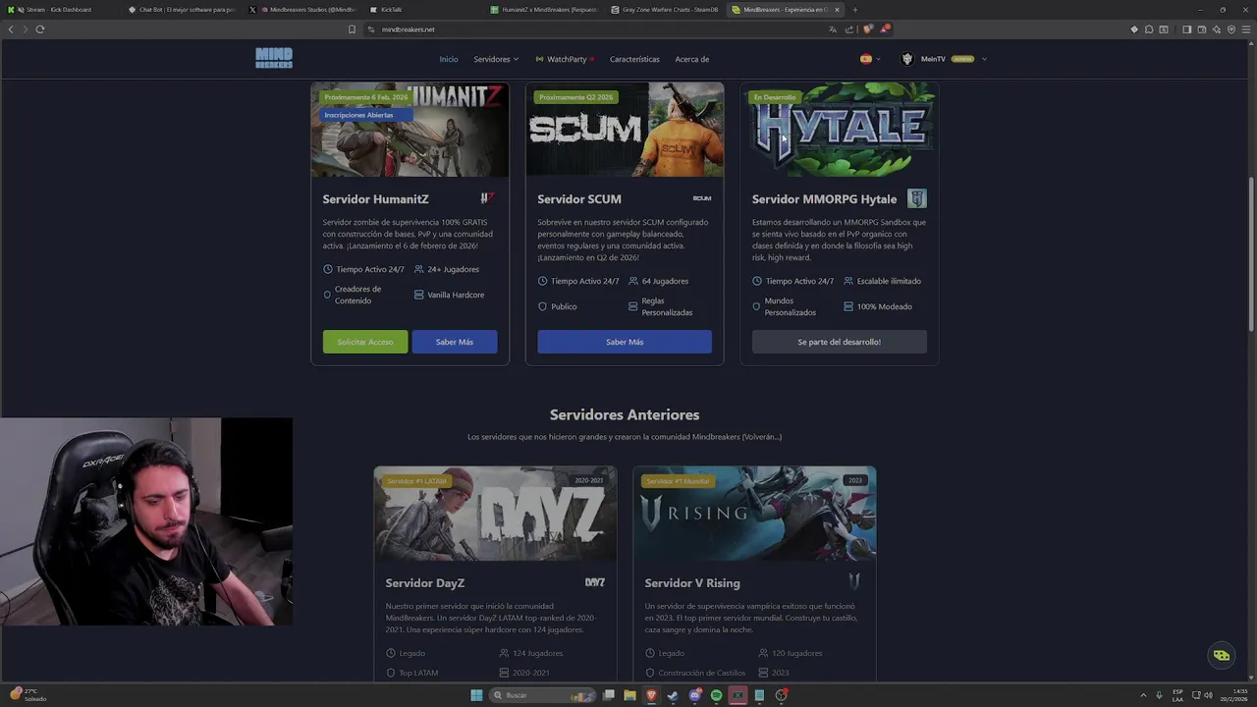This screenshot has width=1257, height=707.
Task: Click the Hytale banner image
Action: click(x=840, y=130)
